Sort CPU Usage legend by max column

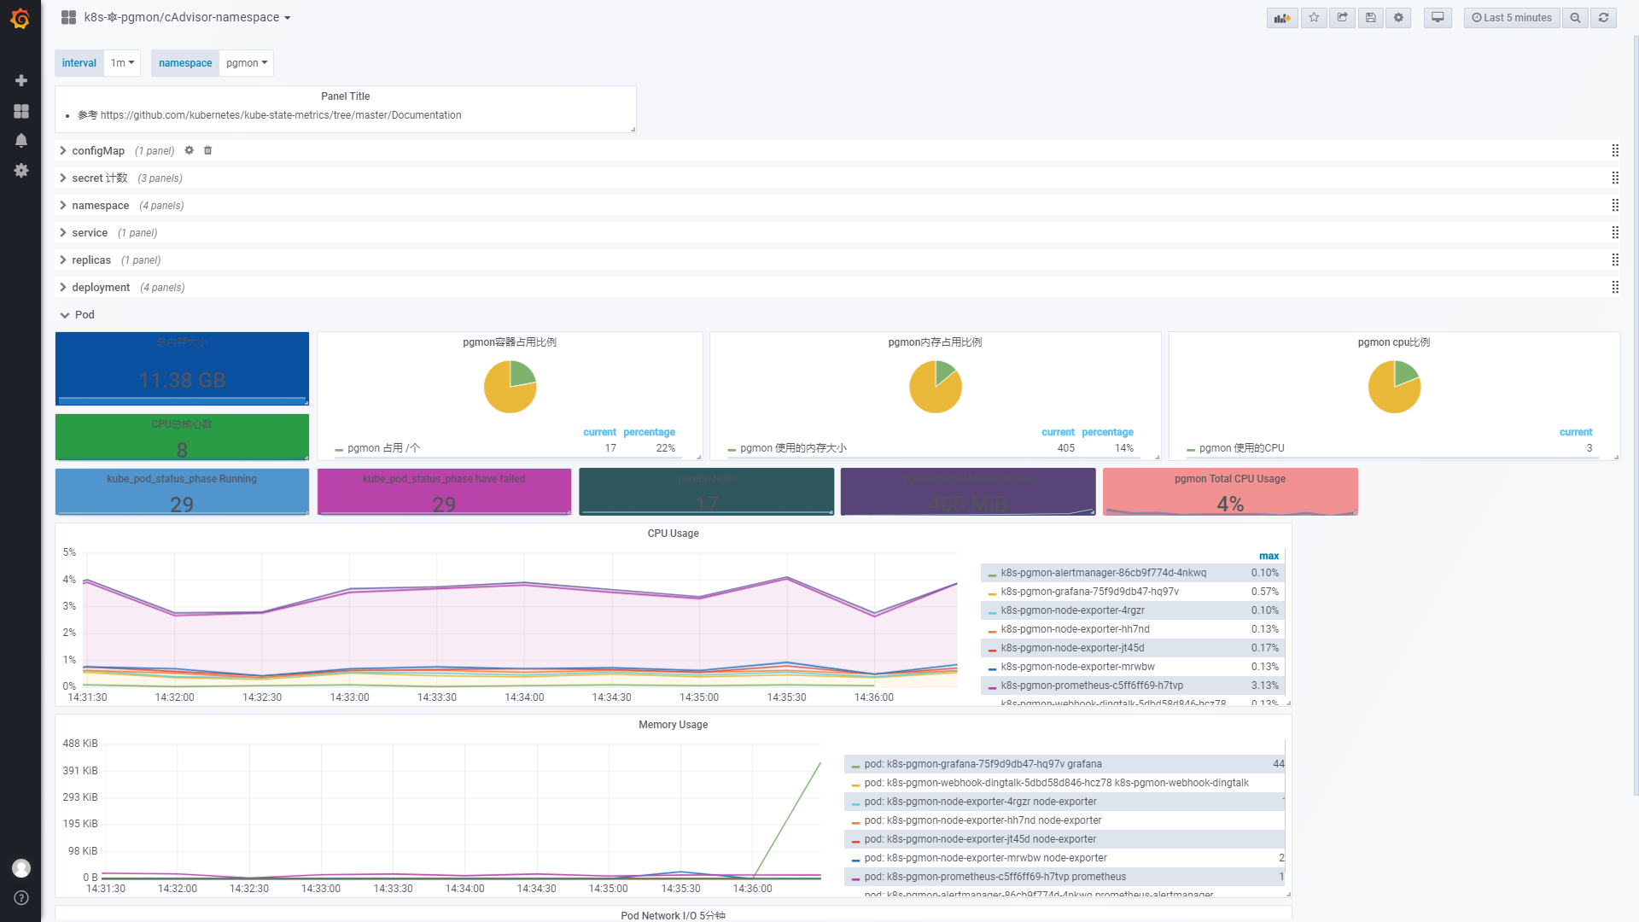tap(1269, 556)
